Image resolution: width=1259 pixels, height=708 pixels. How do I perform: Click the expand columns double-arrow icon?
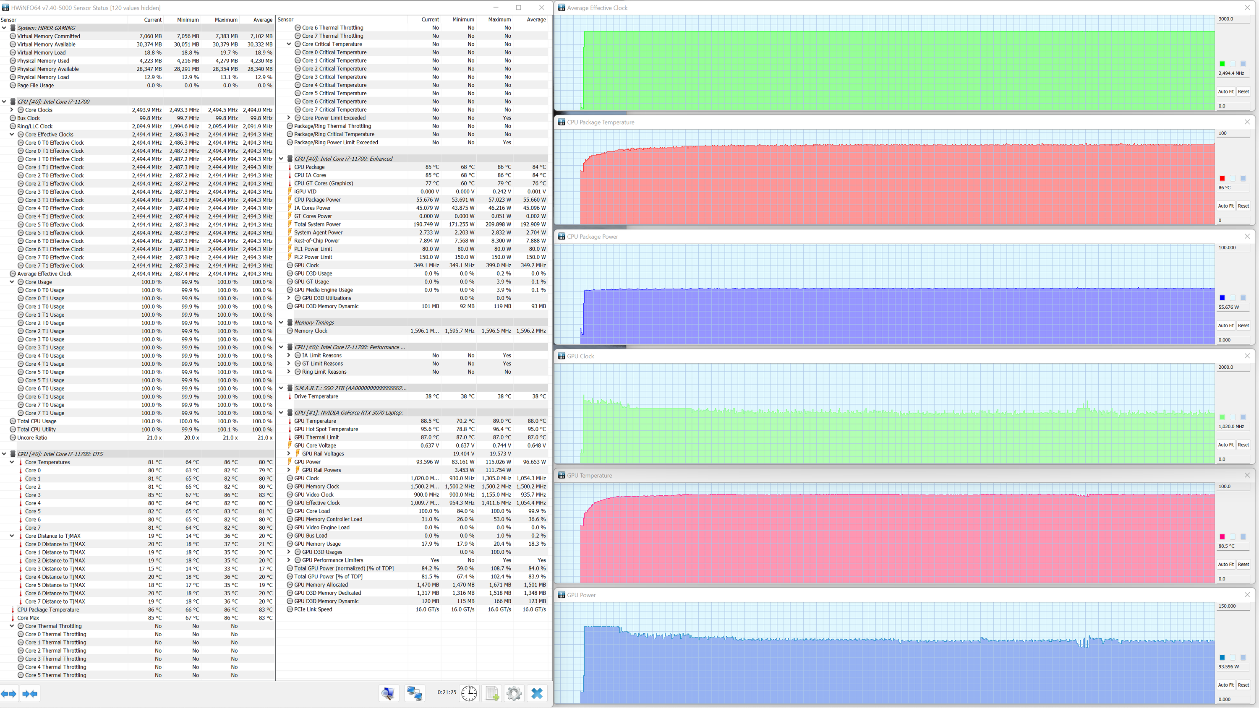[x=9, y=693]
